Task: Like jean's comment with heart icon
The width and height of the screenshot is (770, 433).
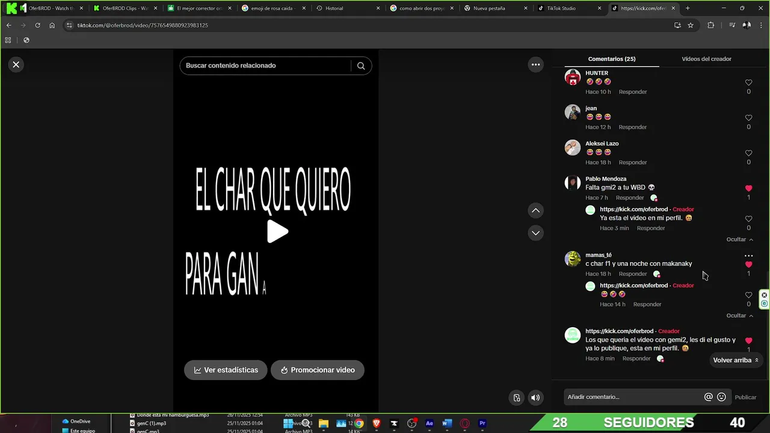Action: [748, 118]
